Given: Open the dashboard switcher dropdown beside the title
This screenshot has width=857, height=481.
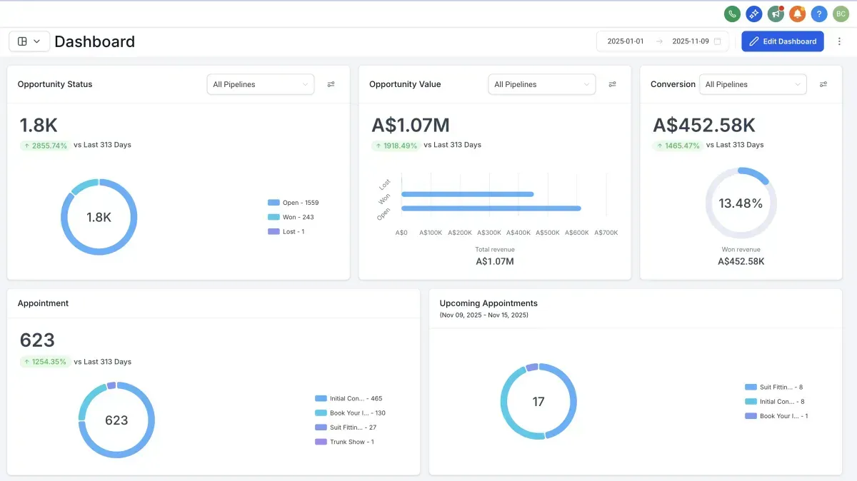Looking at the screenshot, I should [x=29, y=41].
